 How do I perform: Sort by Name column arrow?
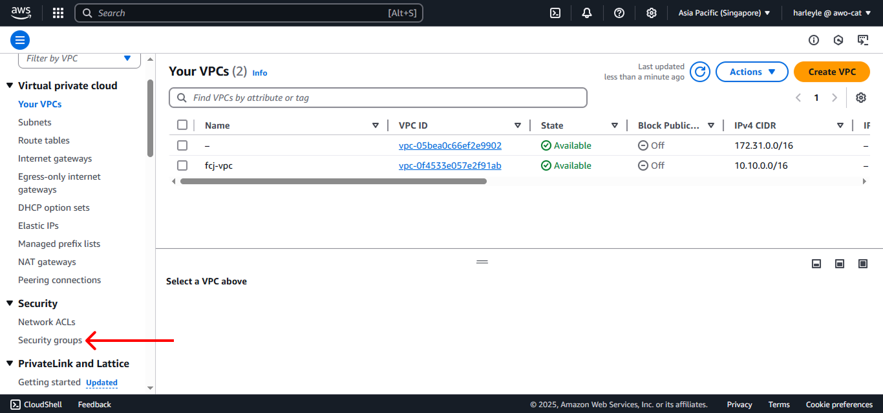point(376,125)
